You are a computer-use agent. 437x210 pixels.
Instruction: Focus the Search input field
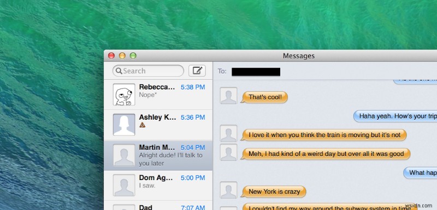[148, 71]
